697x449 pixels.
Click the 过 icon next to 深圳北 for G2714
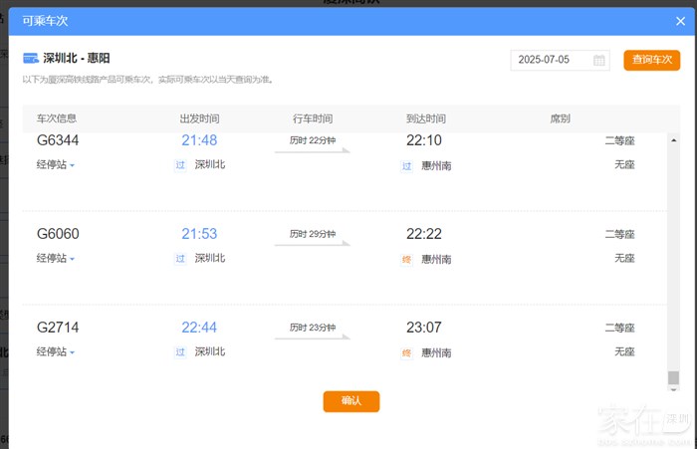click(x=180, y=351)
